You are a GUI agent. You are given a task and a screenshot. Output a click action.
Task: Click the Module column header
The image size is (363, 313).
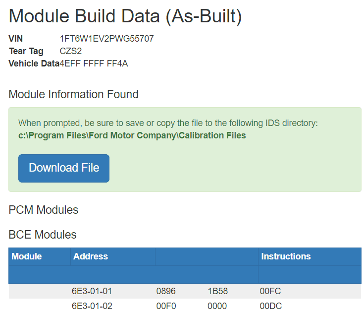tap(27, 256)
